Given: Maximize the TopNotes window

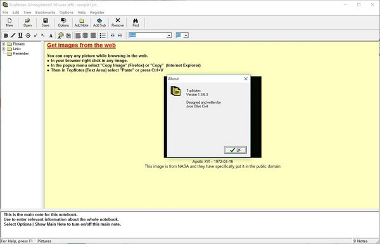Looking at the screenshot, I should point(358,4).
